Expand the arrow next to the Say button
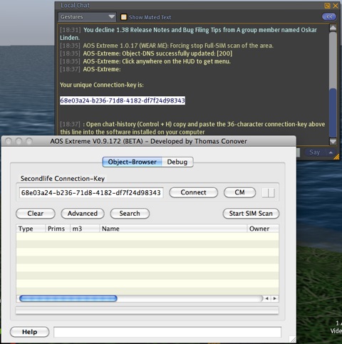The height and width of the screenshot is (344, 342). pyautogui.click(x=331, y=152)
